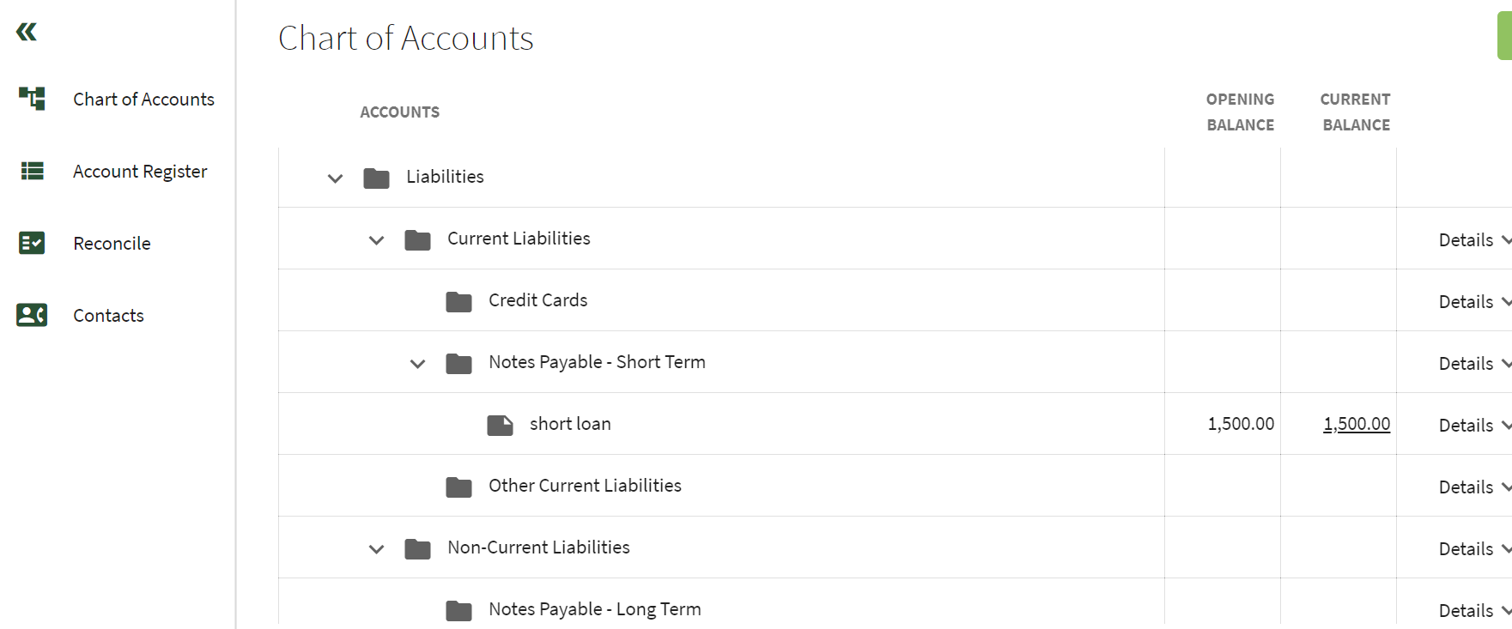Viewport: 1512px width, 629px height.
Task: Collapse the sidebar with the double-chevron icon
Action: [27, 31]
